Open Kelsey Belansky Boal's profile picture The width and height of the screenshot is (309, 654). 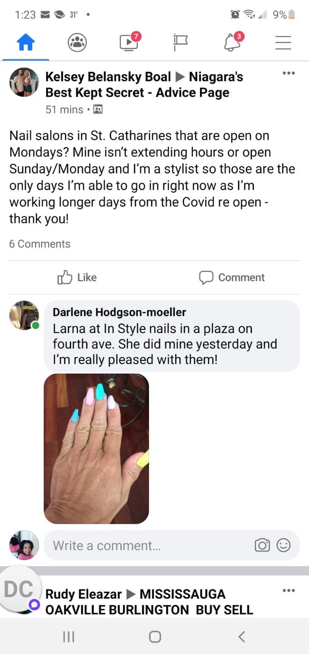coord(25,83)
